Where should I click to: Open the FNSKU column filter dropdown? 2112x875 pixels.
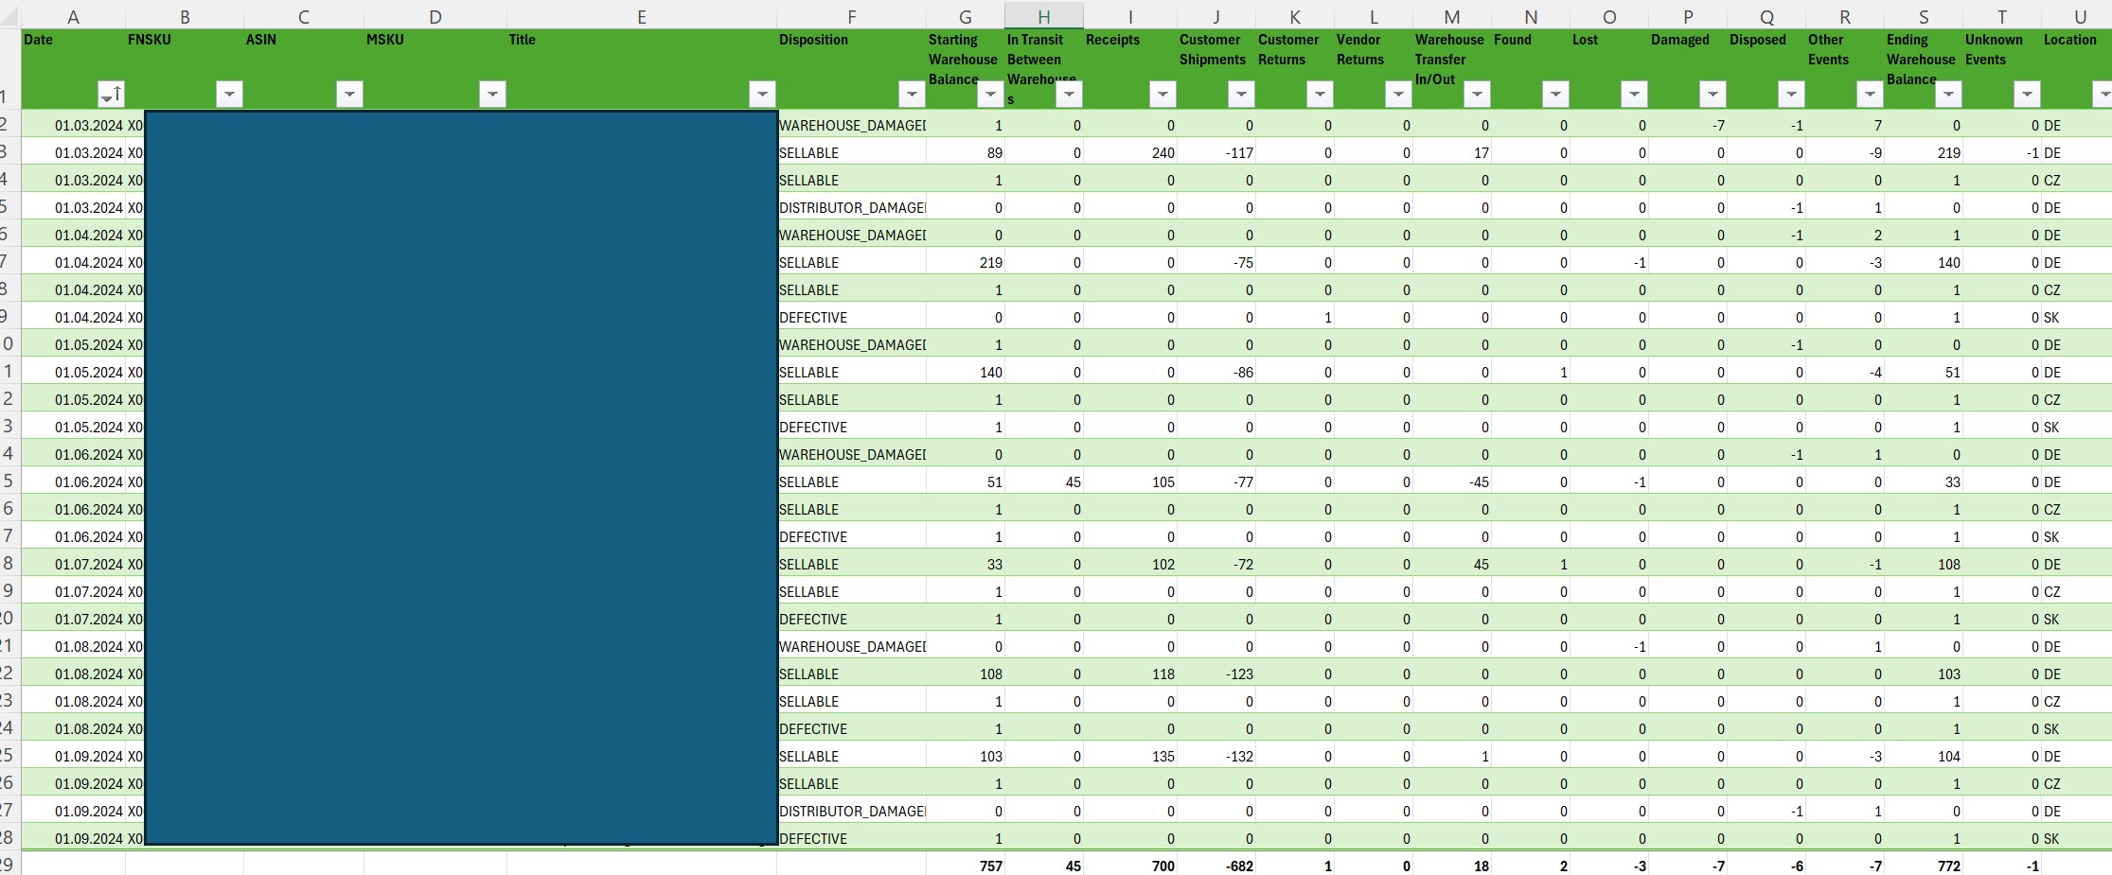pyautogui.click(x=229, y=94)
